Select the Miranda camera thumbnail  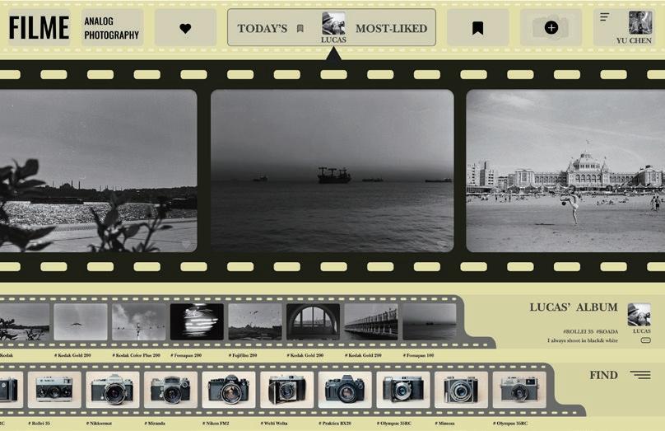[170, 390]
